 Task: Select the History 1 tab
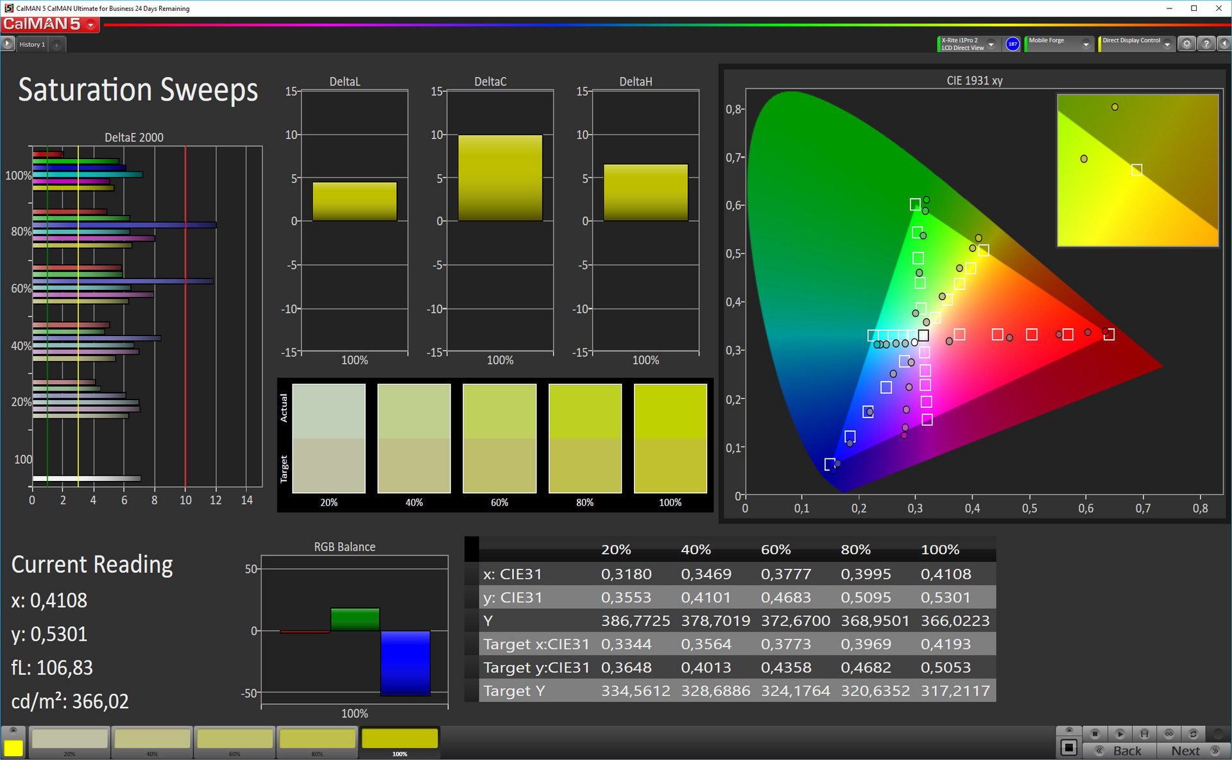[x=32, y=44]
